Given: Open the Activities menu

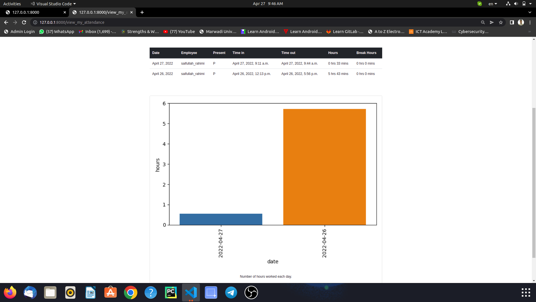Looking at the screenshot, I should coord(12,4).
